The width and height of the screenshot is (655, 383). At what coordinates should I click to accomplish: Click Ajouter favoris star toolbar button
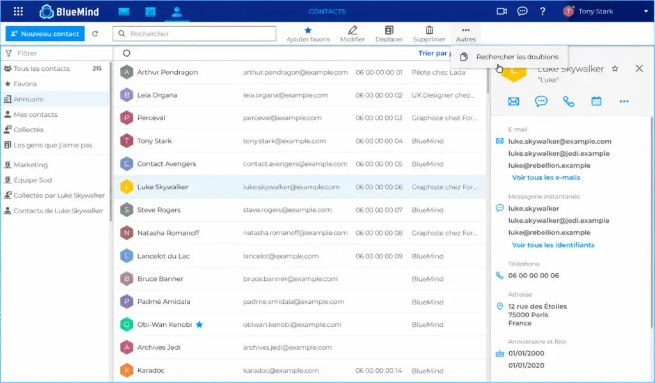[x=308, y=34]
